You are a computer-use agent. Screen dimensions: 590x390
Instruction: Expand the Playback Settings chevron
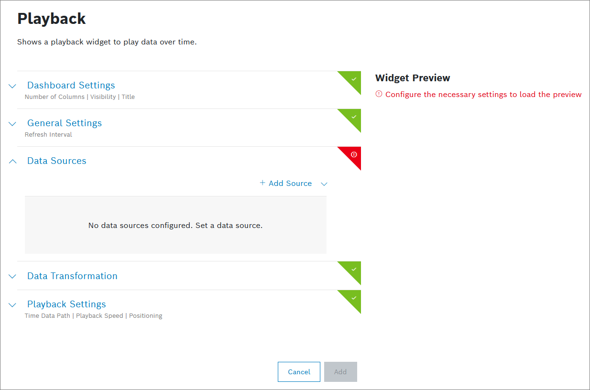point(12,305)
